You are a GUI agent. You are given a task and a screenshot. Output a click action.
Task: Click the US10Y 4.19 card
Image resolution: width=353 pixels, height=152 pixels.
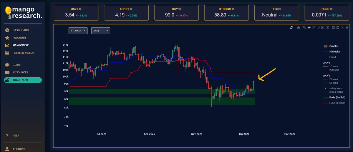(126, 13)
